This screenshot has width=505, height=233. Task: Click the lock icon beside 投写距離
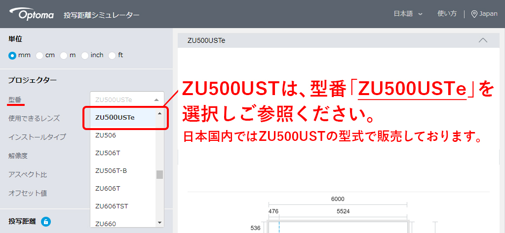[x=46, y=221]
